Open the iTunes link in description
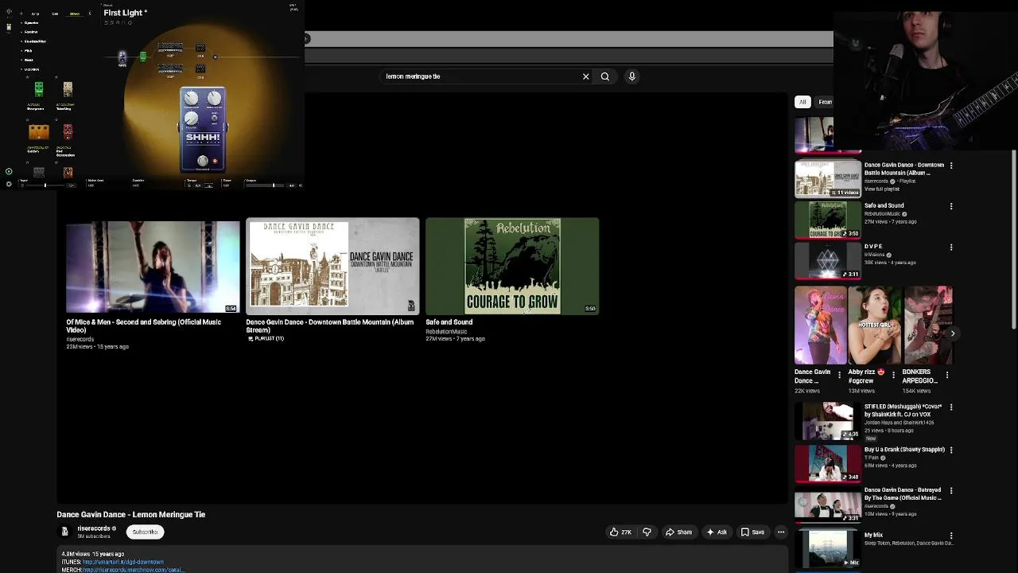The width and height of the screenshot is (1018, 573). [122, 562]
